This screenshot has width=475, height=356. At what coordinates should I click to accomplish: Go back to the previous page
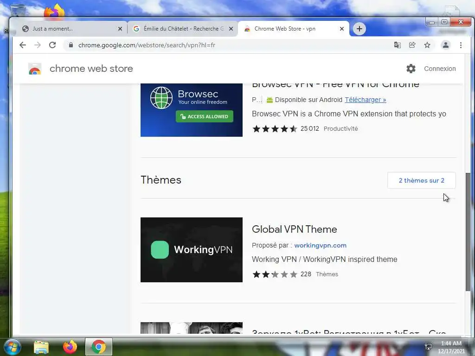pos(23,45)
